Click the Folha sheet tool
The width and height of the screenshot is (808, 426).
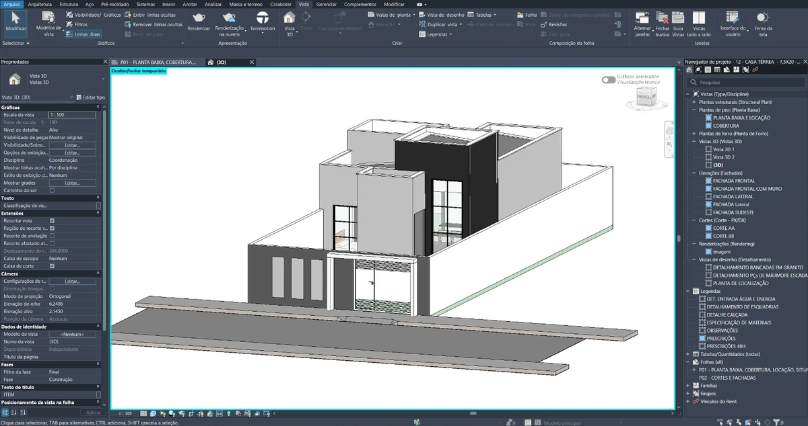[527, 14]
